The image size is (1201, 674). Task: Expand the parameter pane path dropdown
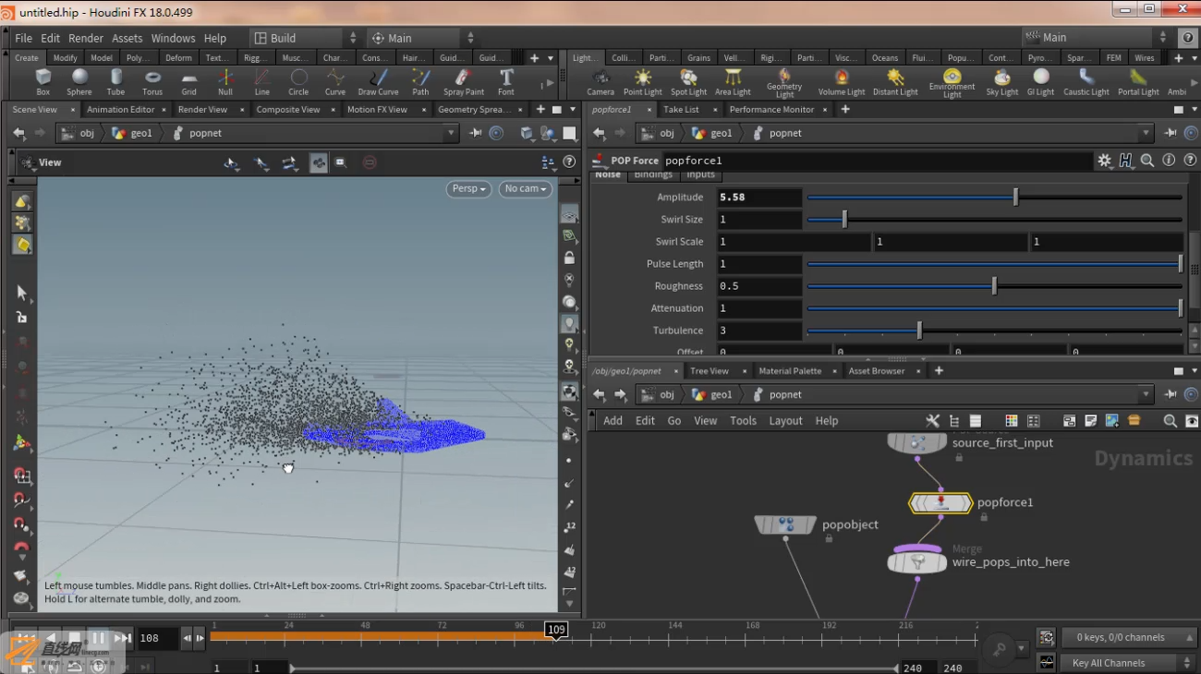1146,133
